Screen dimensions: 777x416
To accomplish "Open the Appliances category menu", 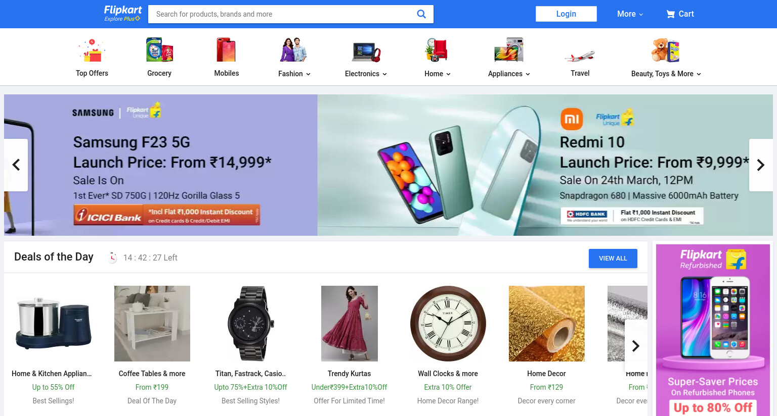I will pos(509,74).
